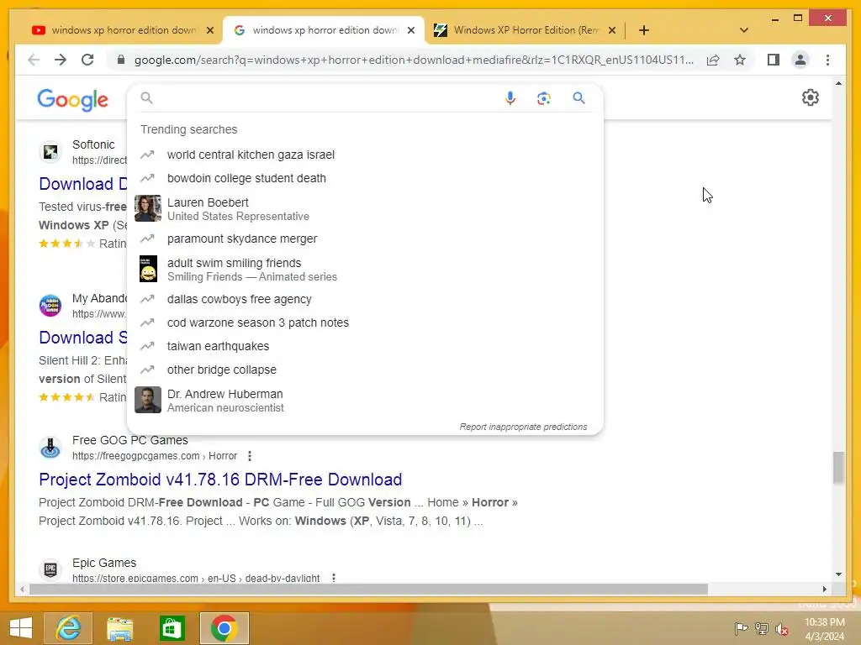Reload the current page
This screenshot has width=861, height=645.
click(x=87, y=60)
